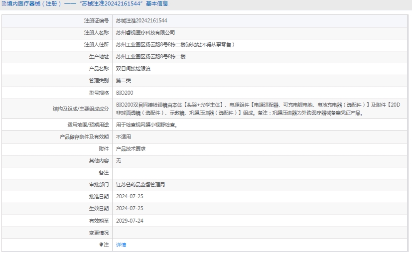Viewport: 412px width, 254px height.
Task: Click the approving authority 江苏省药品监督管理局
Action: click(140, 185)
